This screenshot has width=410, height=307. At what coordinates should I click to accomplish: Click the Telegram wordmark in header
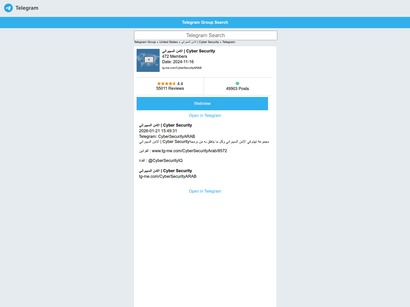27,8
